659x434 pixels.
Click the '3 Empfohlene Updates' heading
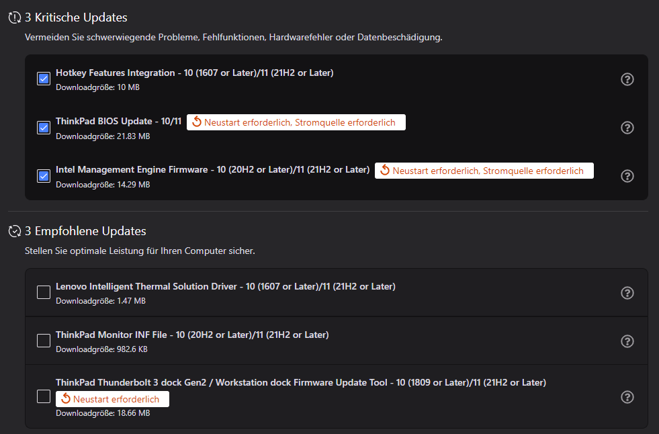click(85, 231)
